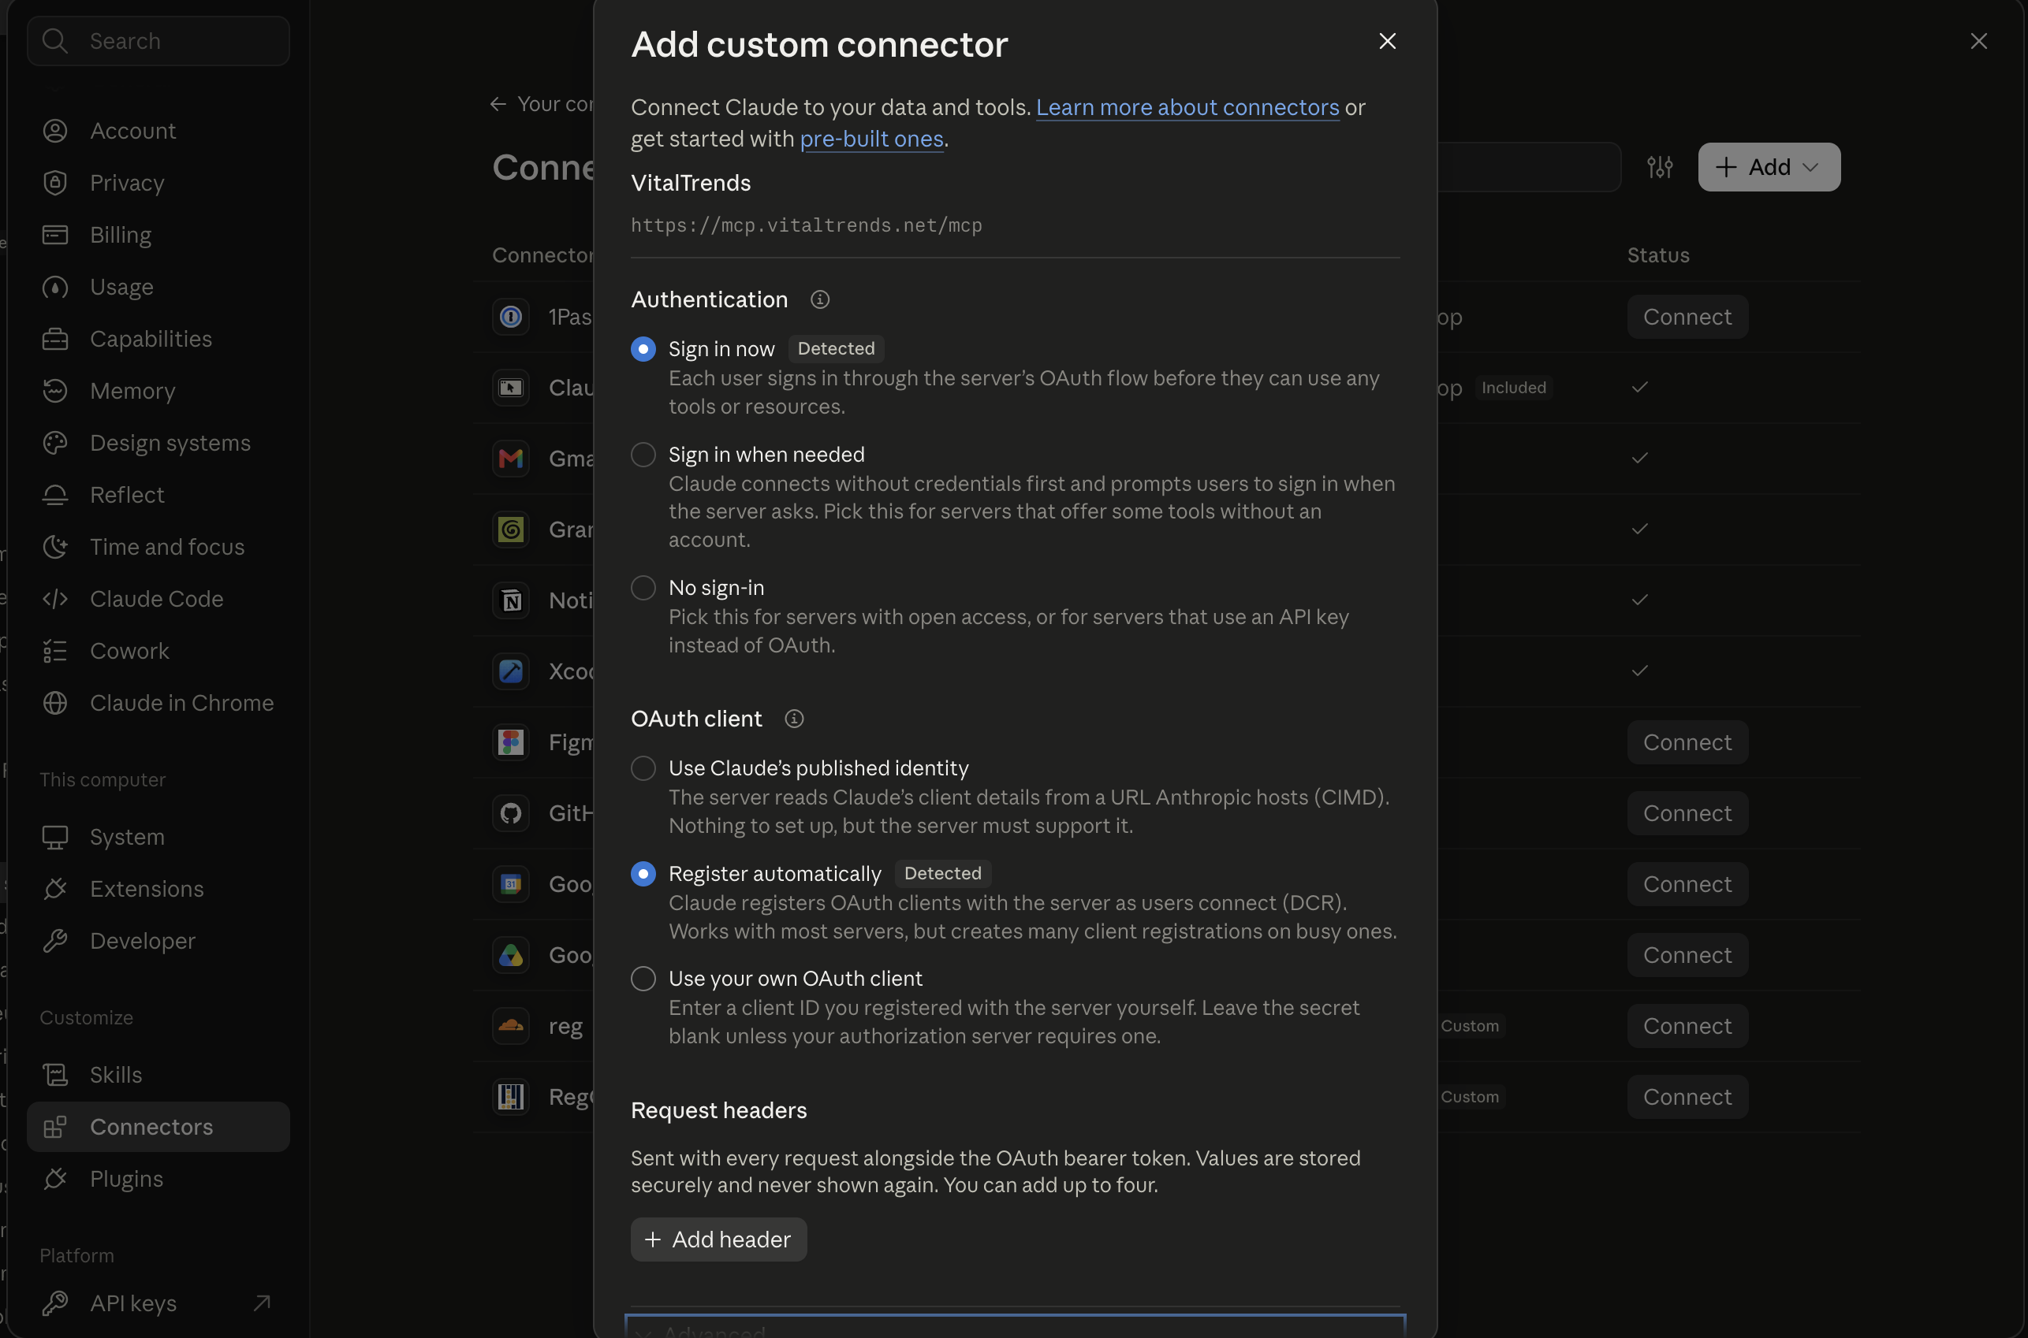Open Learn more about connectors link

coord(1187,107)
